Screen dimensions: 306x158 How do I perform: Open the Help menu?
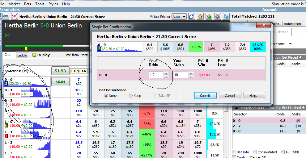(x=66, y=4)
